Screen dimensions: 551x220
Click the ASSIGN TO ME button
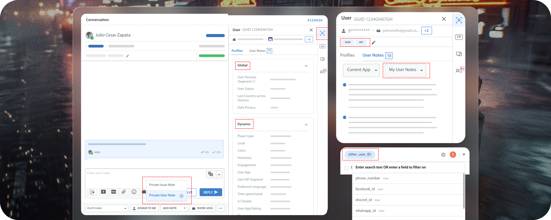(144, 208)
